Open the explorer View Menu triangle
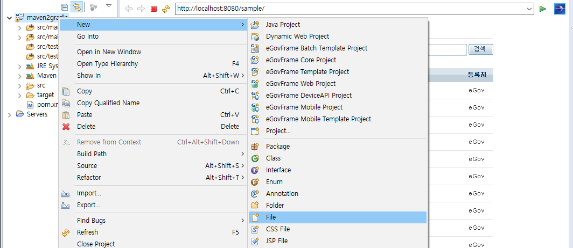Screen dimensions: 573x248 coord(109,6)
